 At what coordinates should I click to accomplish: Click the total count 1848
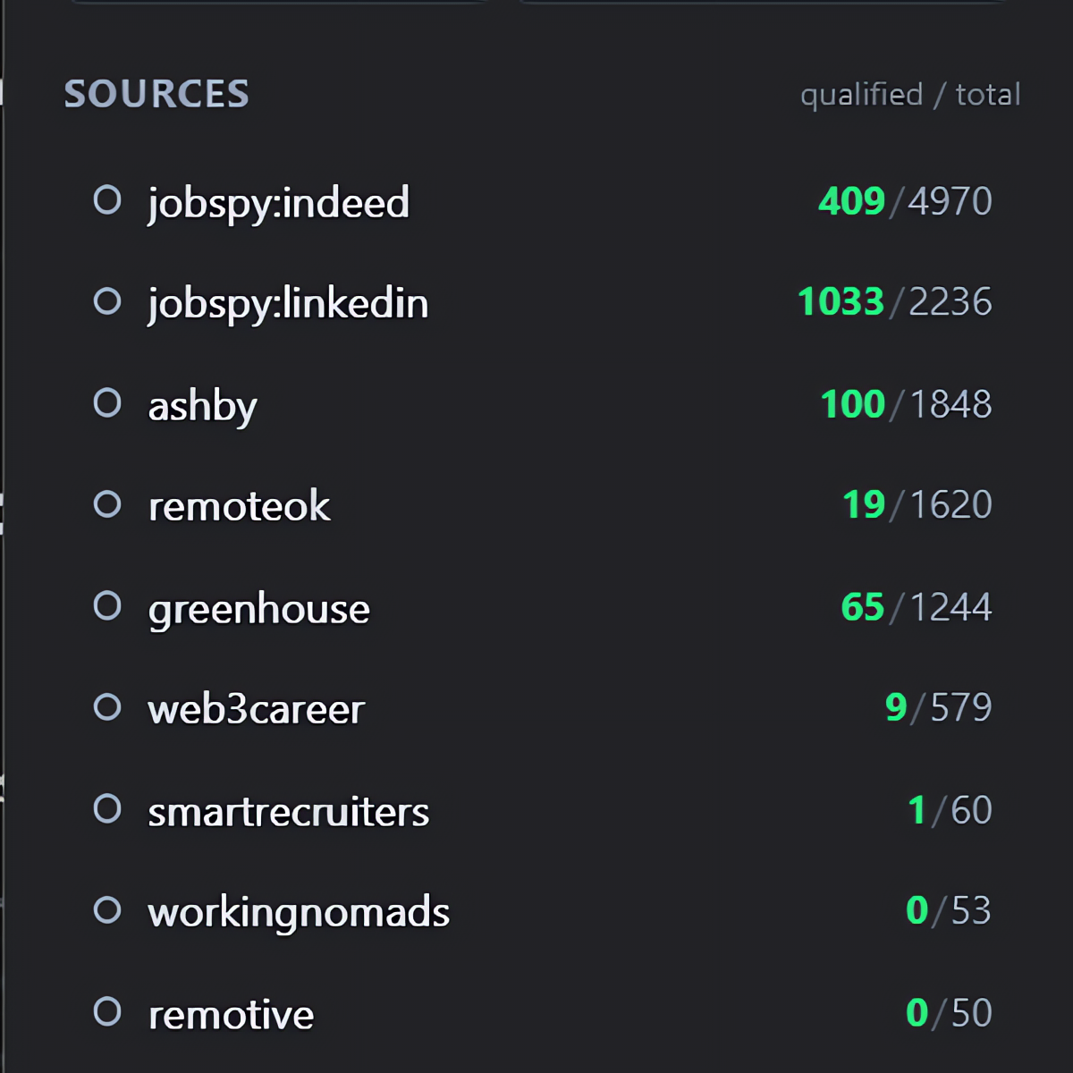click(951, 404)
